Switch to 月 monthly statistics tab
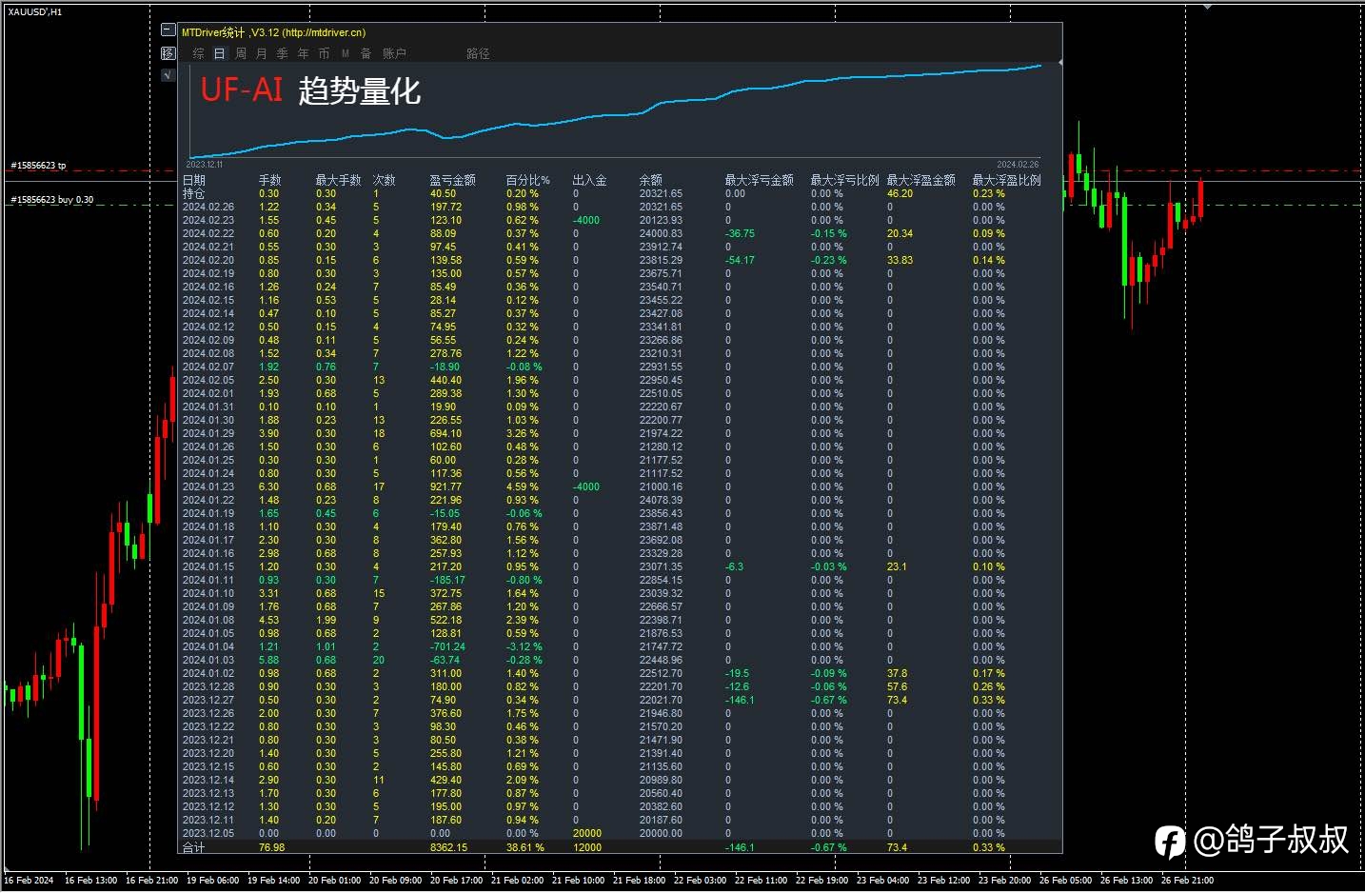This screenshot has height=893, width=1365. (262, 54)
